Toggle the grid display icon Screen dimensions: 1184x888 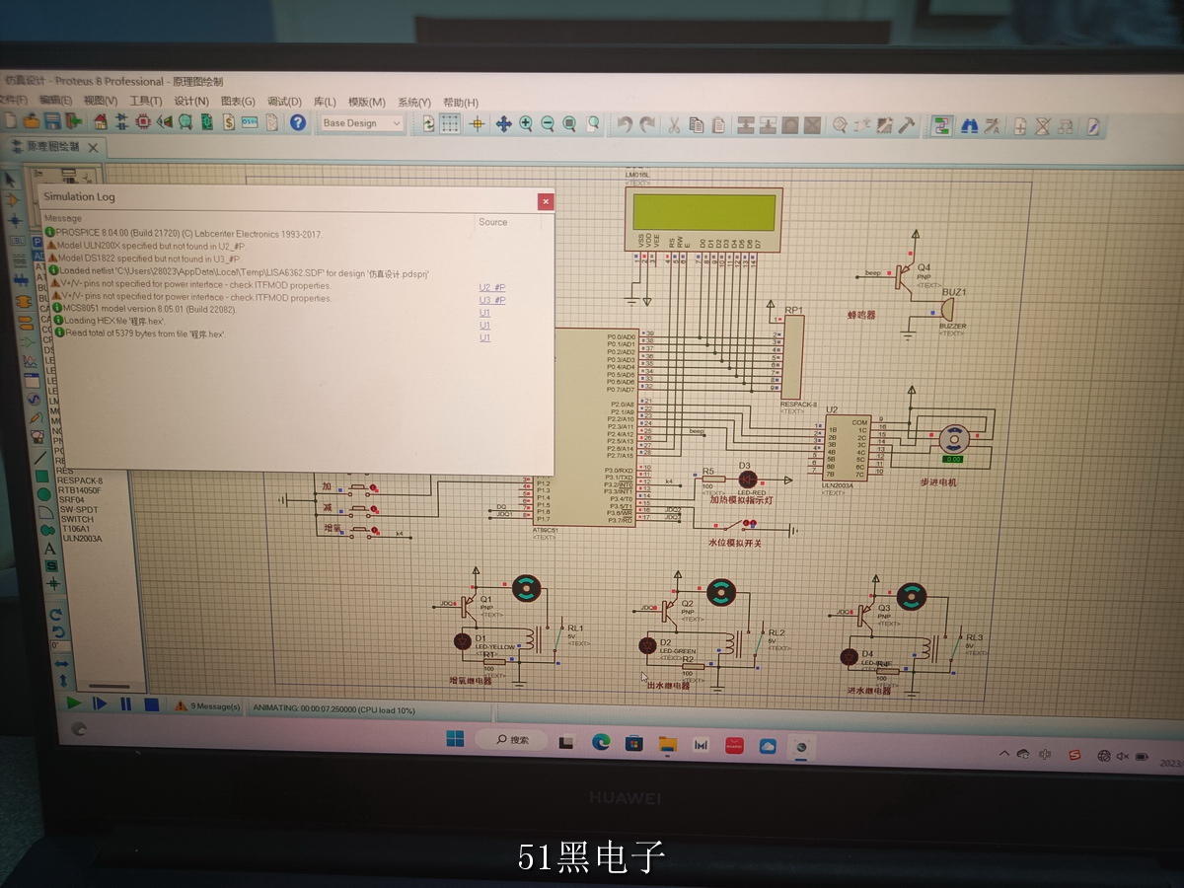tap(450, 123)
